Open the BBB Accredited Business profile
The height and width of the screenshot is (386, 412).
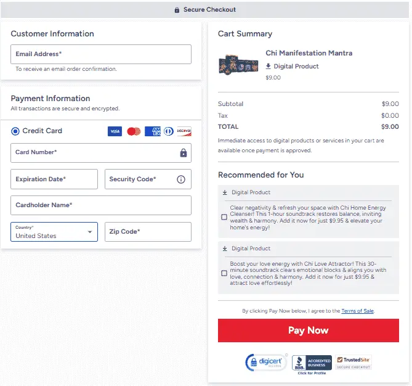point(312,364)
